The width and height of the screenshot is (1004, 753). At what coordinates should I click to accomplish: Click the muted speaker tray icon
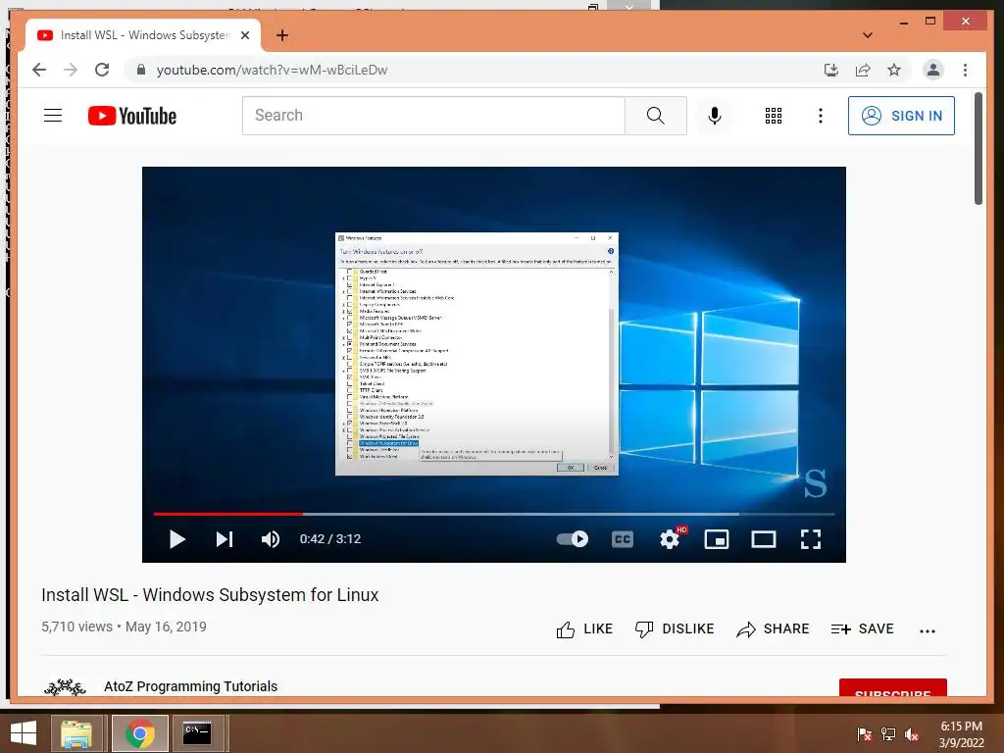[912, 734]
